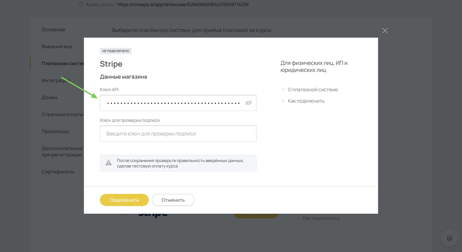This screenshot has height=252, width=462.
Task: Click the 'Отменить' button
Action: tap(173, 200)
